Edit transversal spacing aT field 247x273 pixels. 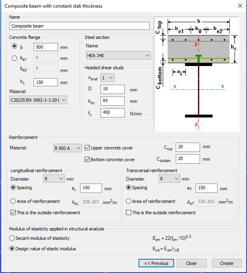coord(206,188)
